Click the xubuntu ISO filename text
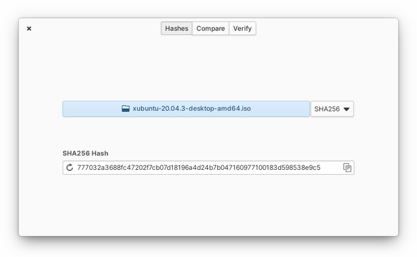417x257 pixels. point(192,109)
